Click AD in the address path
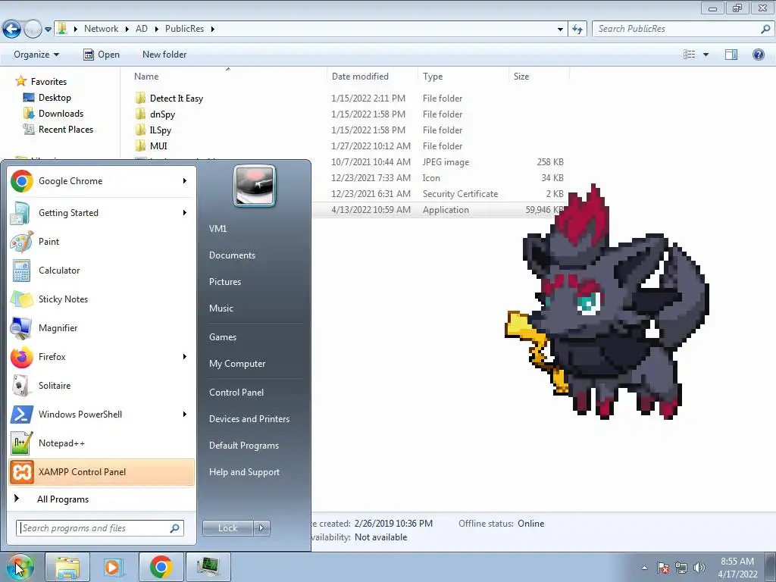The width and height of the screenshot is (776, 582). pos(142,29)
